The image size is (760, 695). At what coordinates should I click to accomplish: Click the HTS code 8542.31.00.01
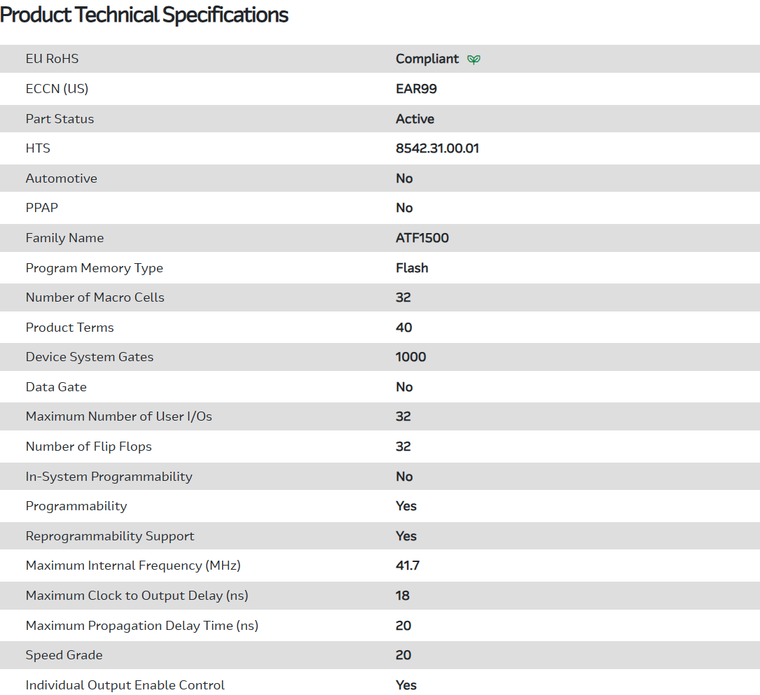click(x=437, y=148)
